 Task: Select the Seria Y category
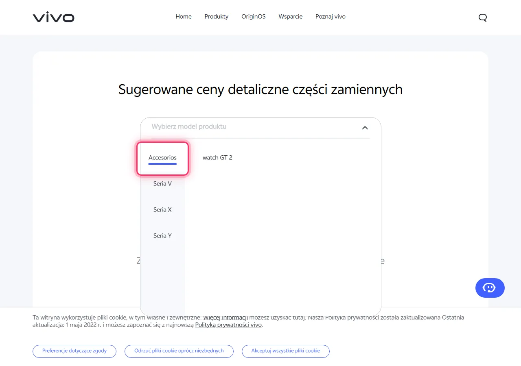[x=162, y=236]
